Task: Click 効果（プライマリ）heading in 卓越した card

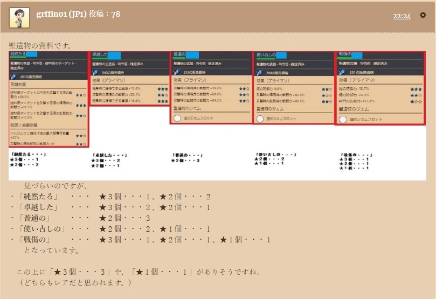Action: (x=109, y=80)
